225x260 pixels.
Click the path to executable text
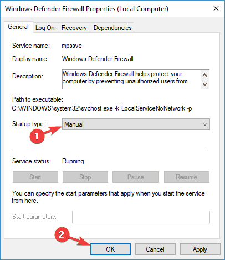[x=102, y=108]
